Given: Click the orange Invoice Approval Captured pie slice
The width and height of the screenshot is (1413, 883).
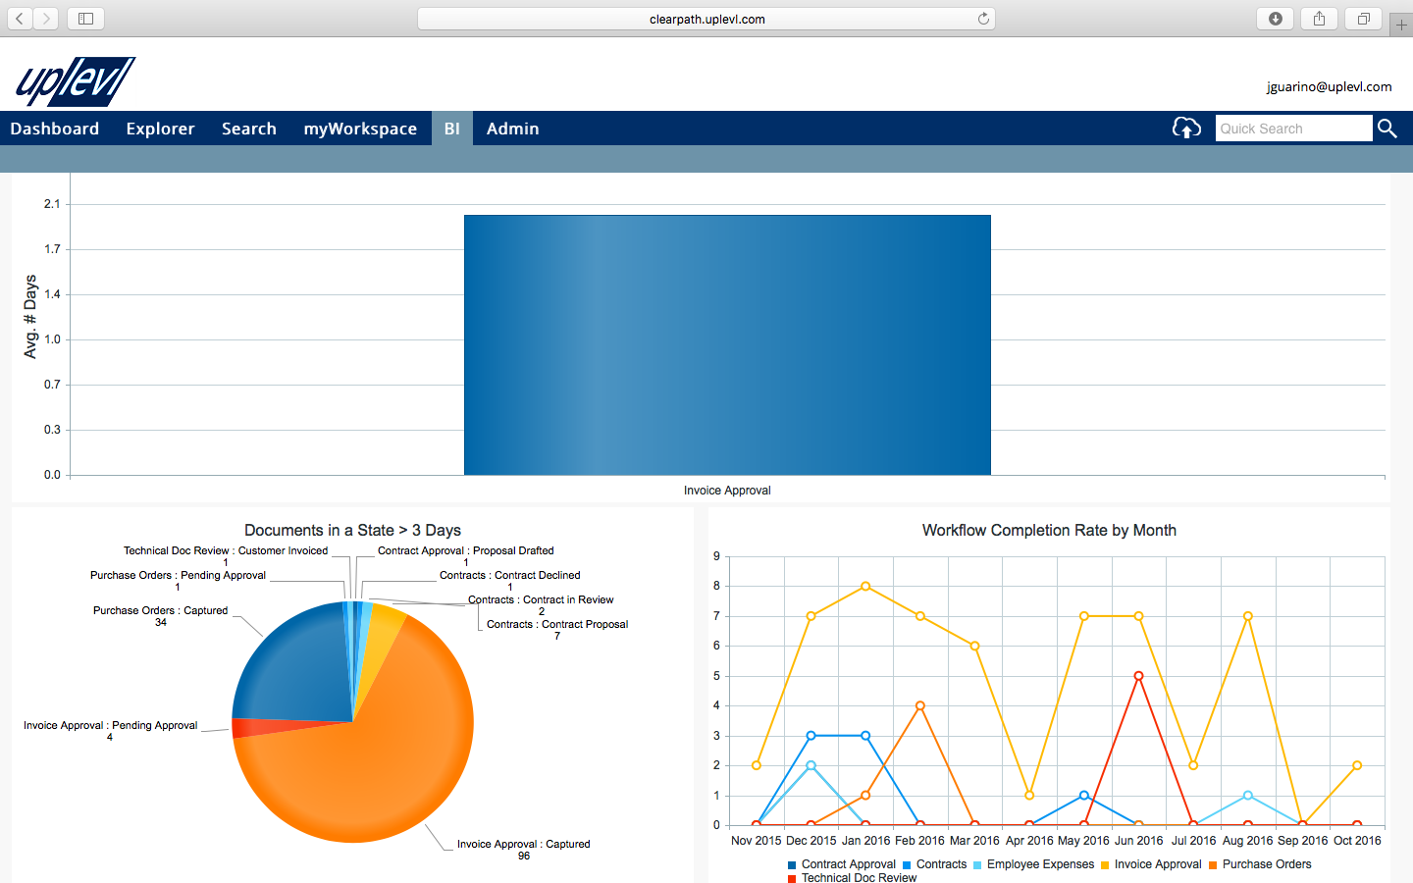Looking at the screenshot, I should point(373,775).
